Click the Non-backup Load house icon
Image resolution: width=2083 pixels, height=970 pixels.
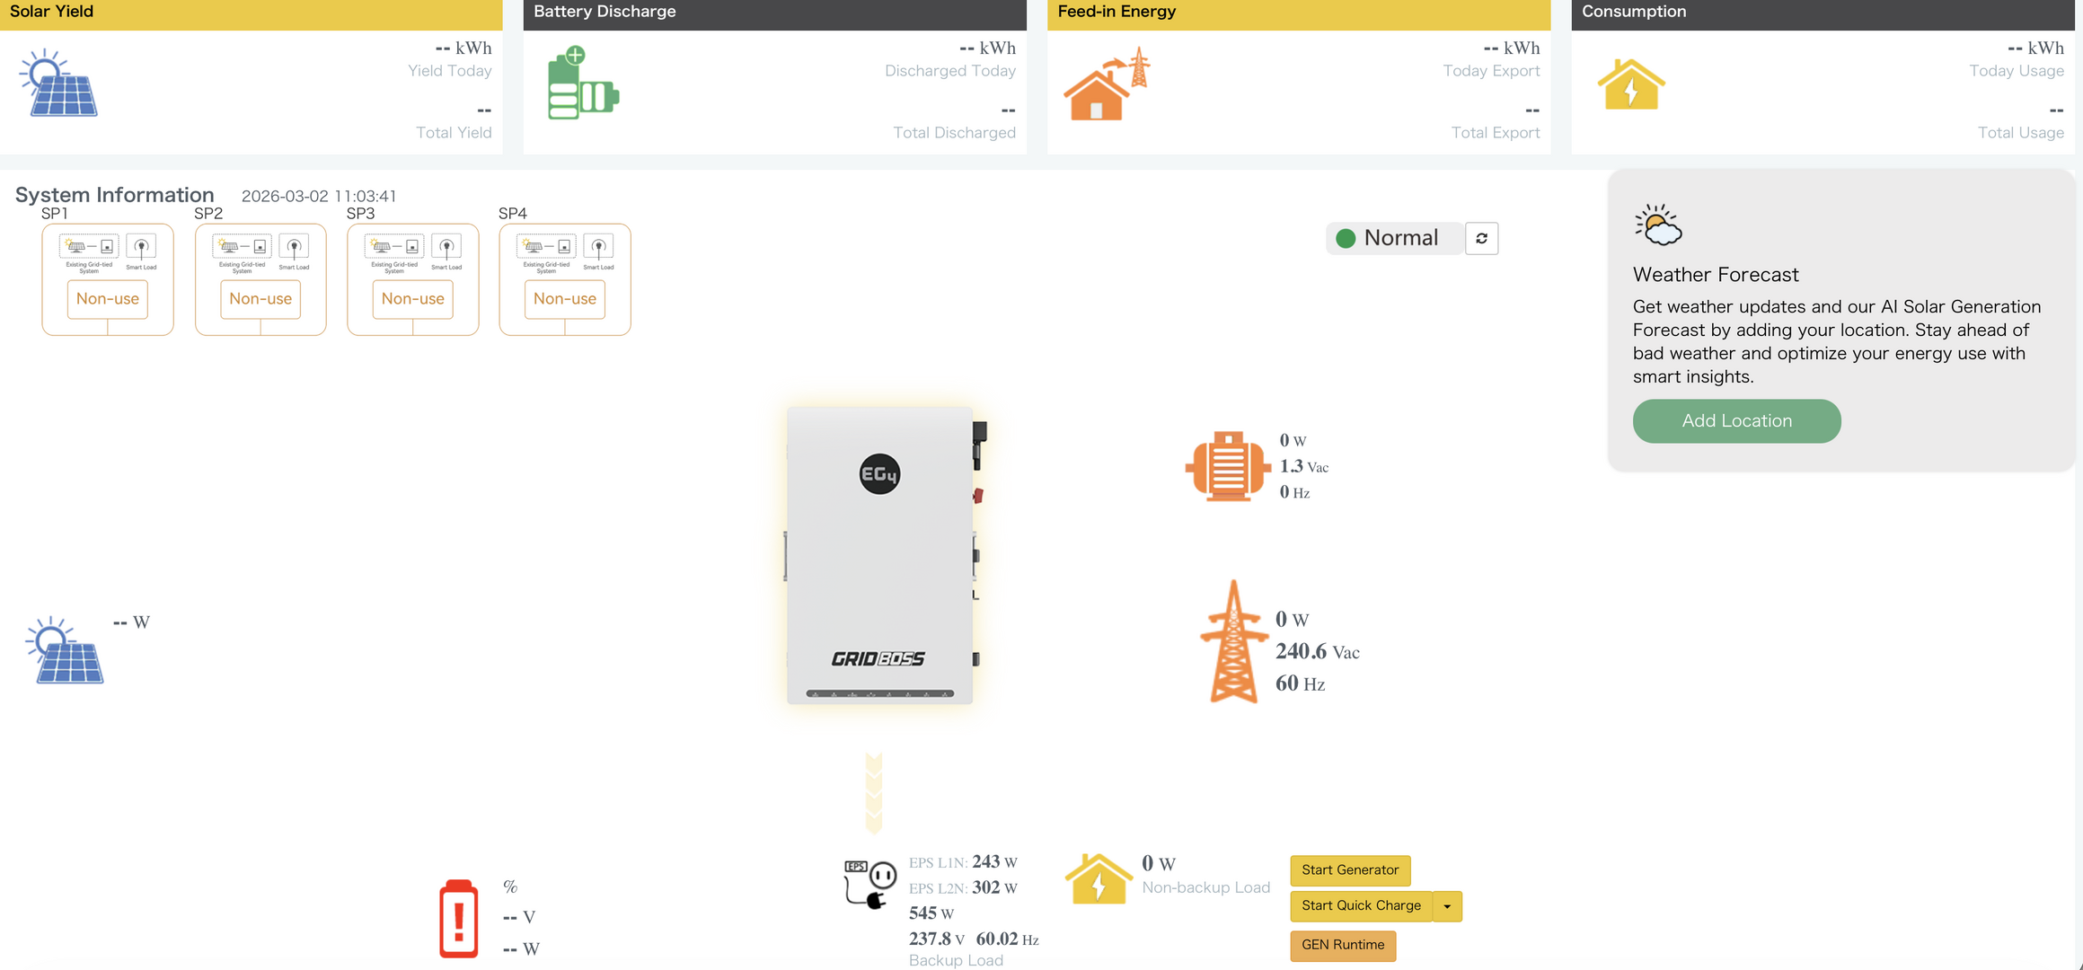pyautogui.click(x=1098, y=878)
